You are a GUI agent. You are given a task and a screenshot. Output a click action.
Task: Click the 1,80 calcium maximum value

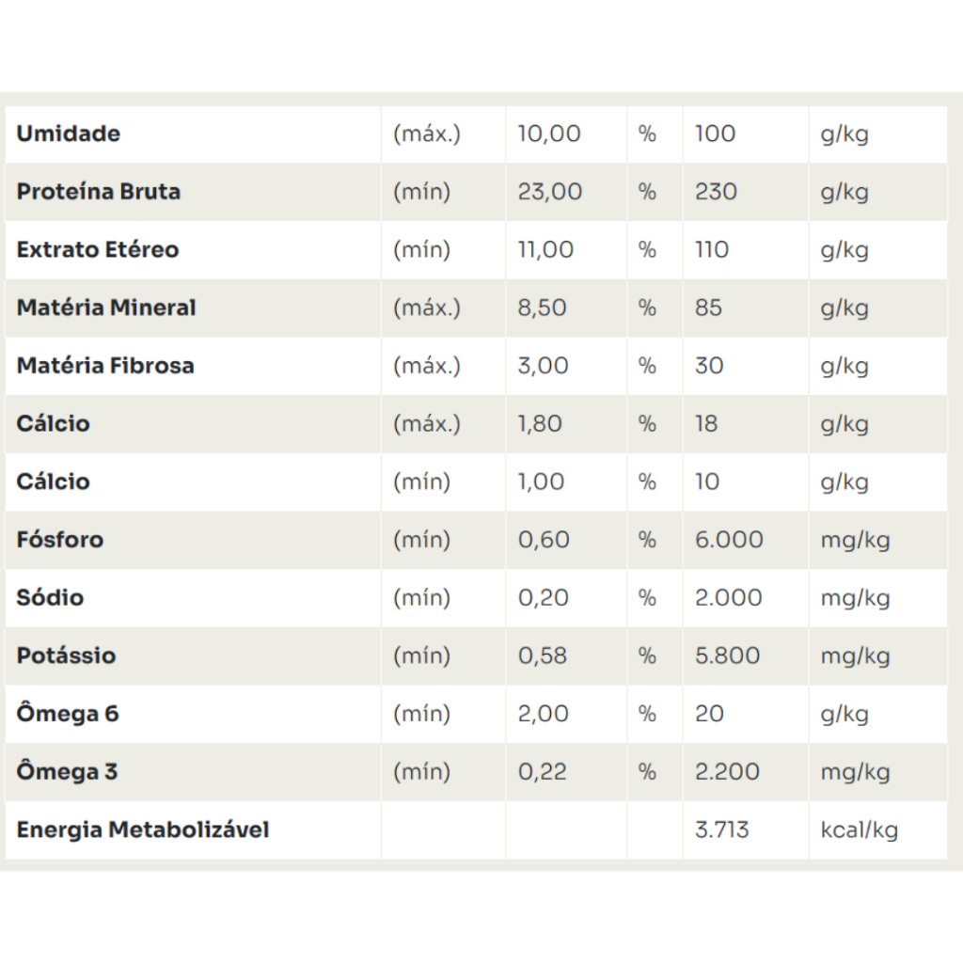pyautogui.click(x=540, y=424)
